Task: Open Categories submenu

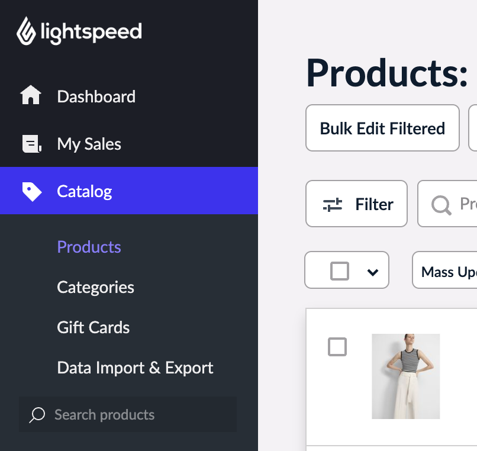Action: click(x=95, y=287)
